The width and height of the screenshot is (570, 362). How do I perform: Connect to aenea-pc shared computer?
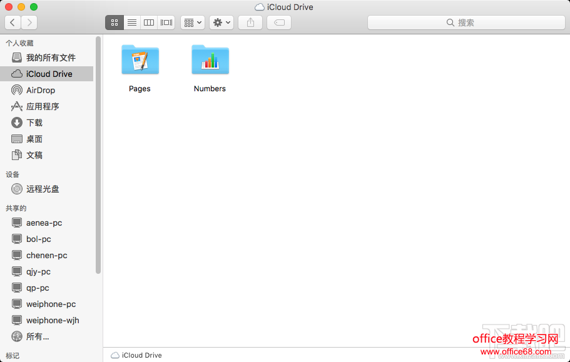tap(46, 223)
